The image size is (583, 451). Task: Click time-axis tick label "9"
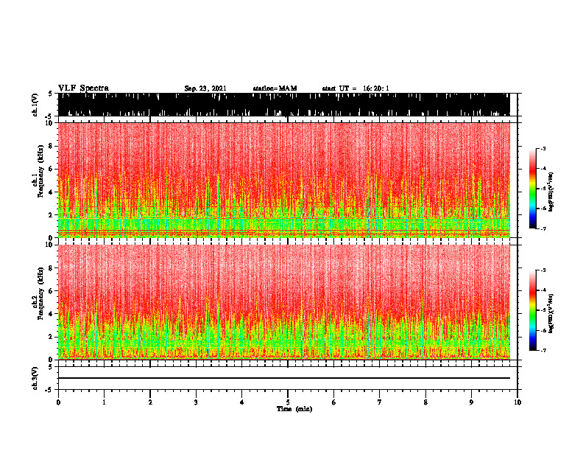point(471,402)
